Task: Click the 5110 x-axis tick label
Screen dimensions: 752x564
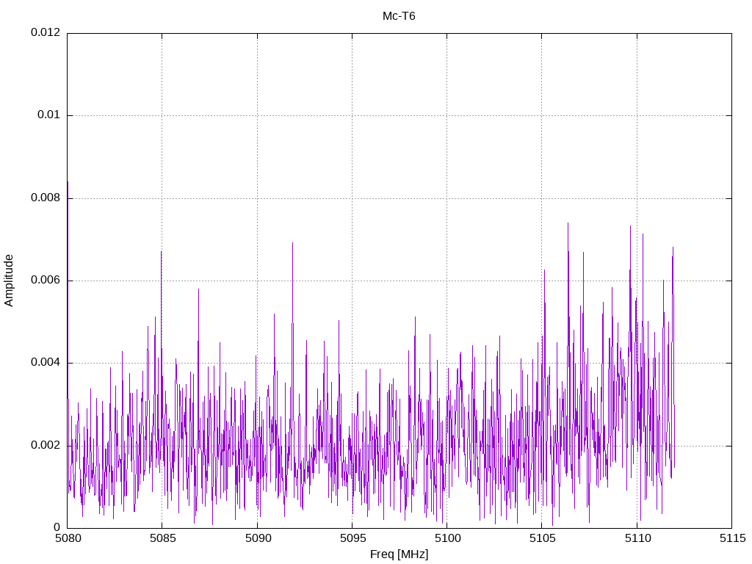Action: [637, 538]
